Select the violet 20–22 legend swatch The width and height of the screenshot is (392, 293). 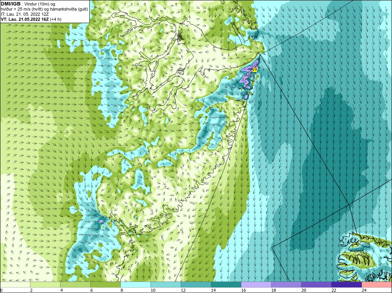coord(316,284)
